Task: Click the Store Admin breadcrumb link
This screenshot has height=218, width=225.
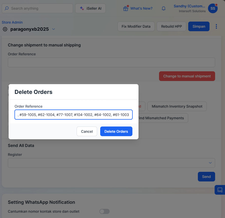Action: point(12,22)
